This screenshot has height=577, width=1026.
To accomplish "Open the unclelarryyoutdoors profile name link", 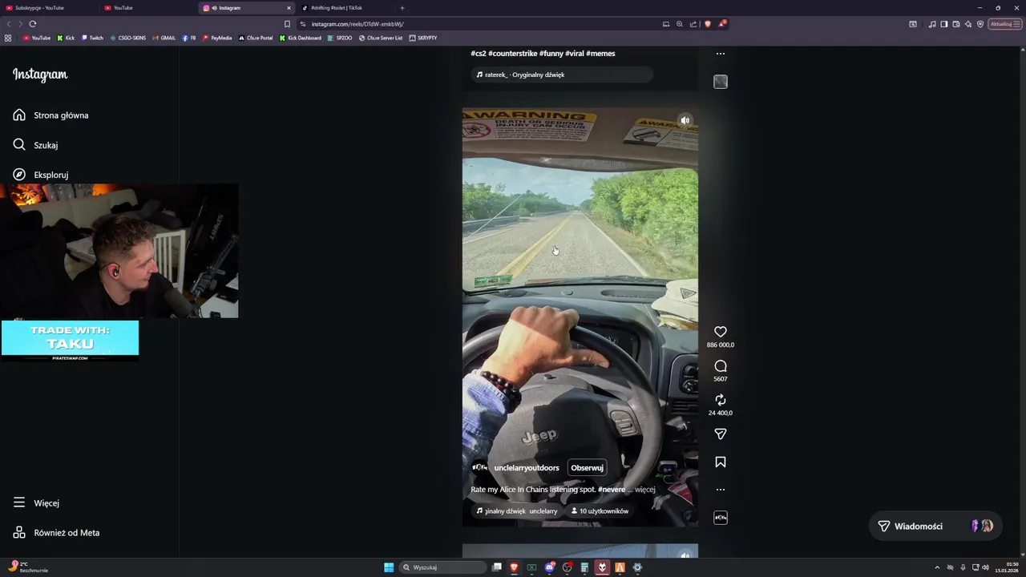I will 527,468.
